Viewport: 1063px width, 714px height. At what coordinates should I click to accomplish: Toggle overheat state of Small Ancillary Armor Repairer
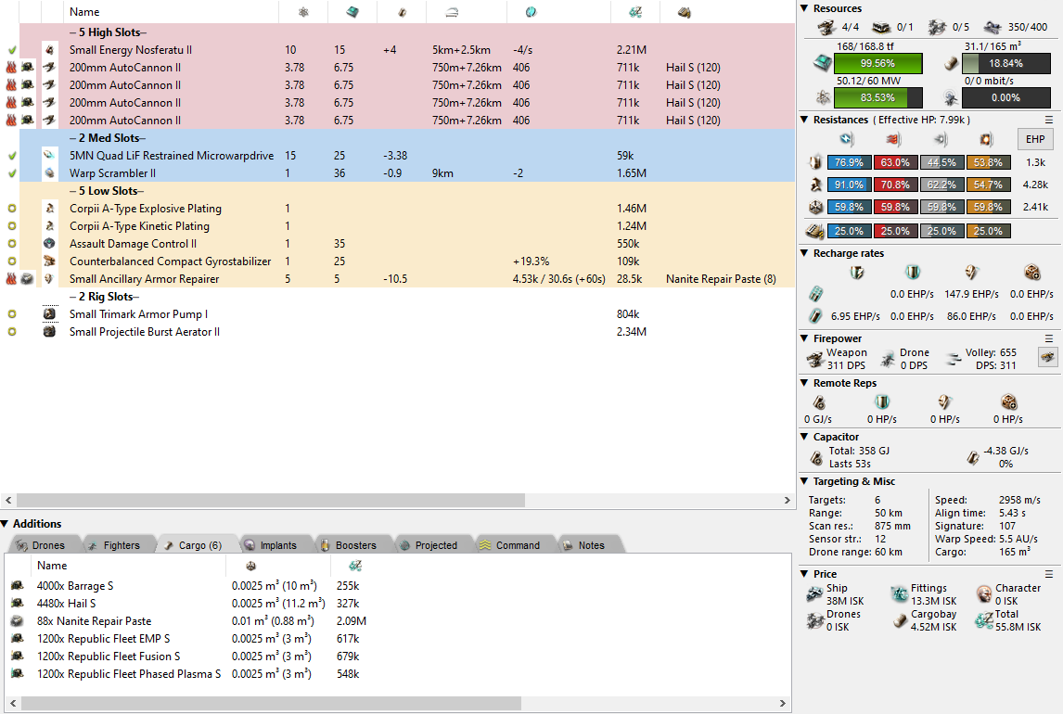pyautogui.click(x=12, y=279)
